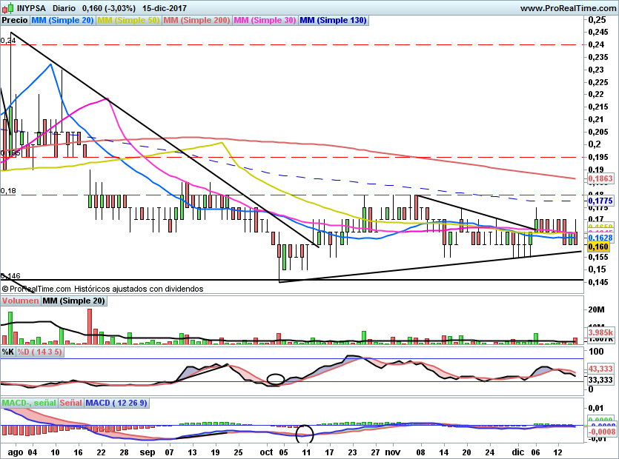The height and width of the screenshot is (459, 619).
Task: Click the 0,1775 MM130 value tag
Action: point(600,201)
